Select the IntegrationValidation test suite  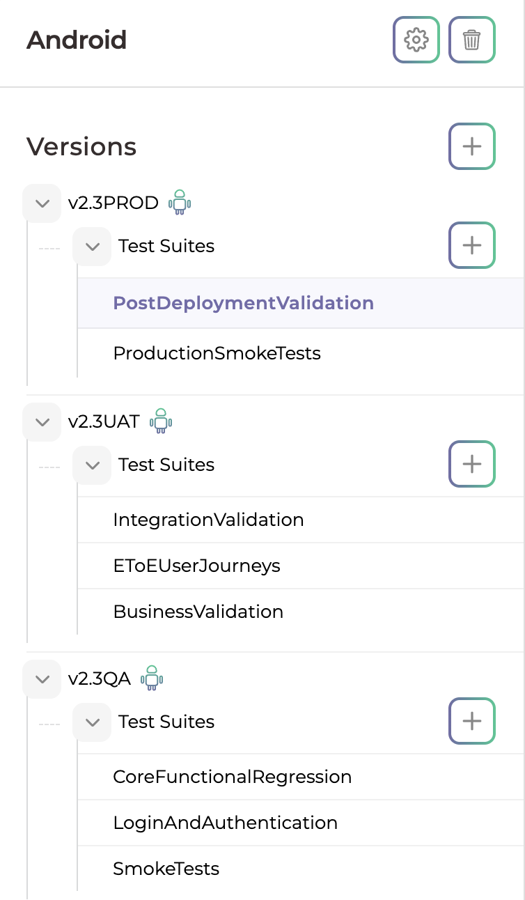coord(208,520)
